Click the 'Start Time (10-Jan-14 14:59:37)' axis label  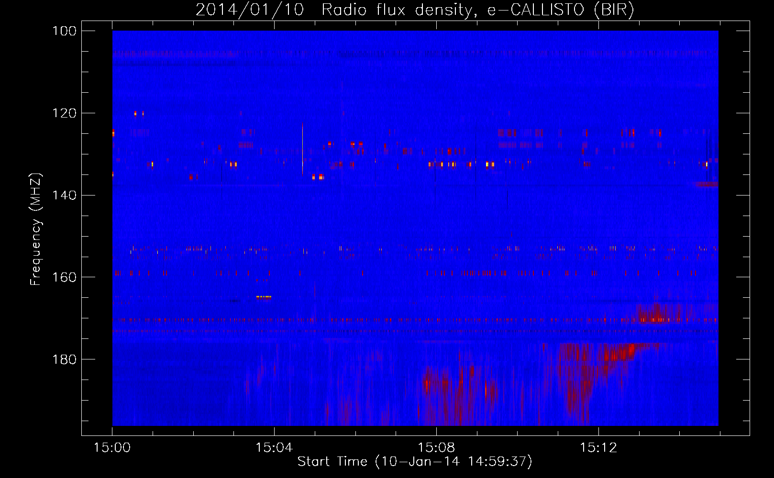tap(415, 462)
